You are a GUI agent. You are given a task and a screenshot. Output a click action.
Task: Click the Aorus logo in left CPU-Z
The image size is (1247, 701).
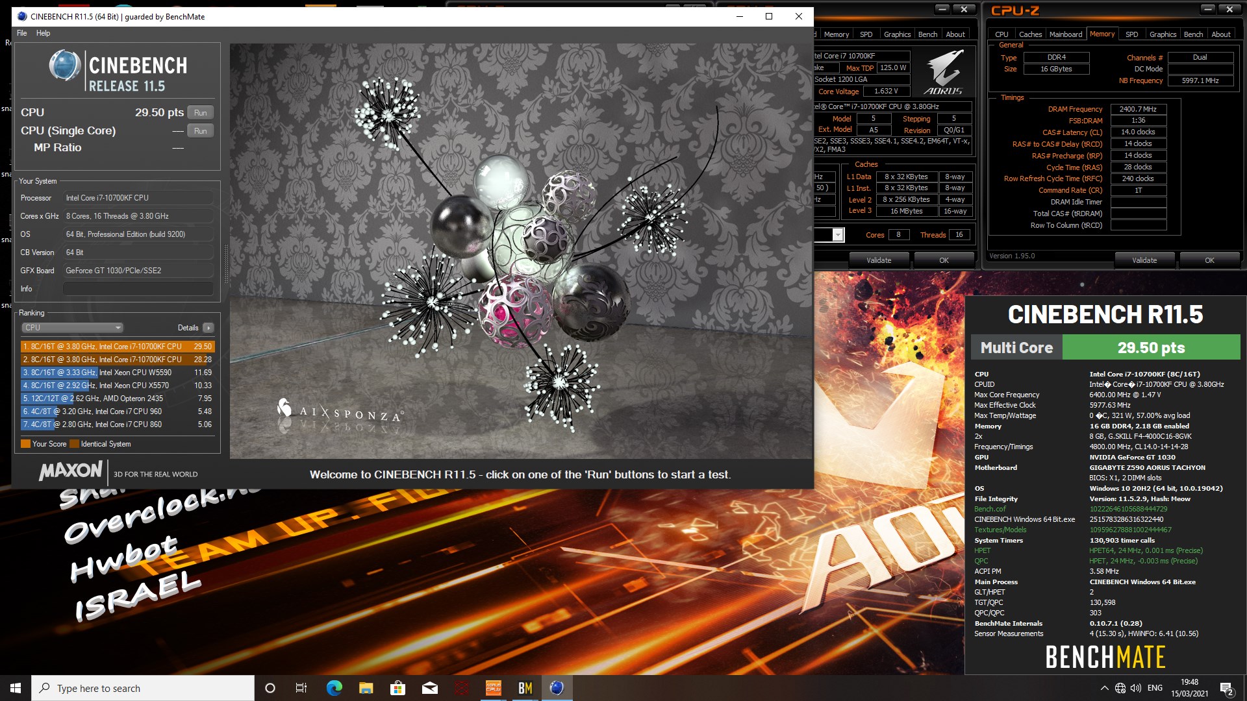point(944,73)
